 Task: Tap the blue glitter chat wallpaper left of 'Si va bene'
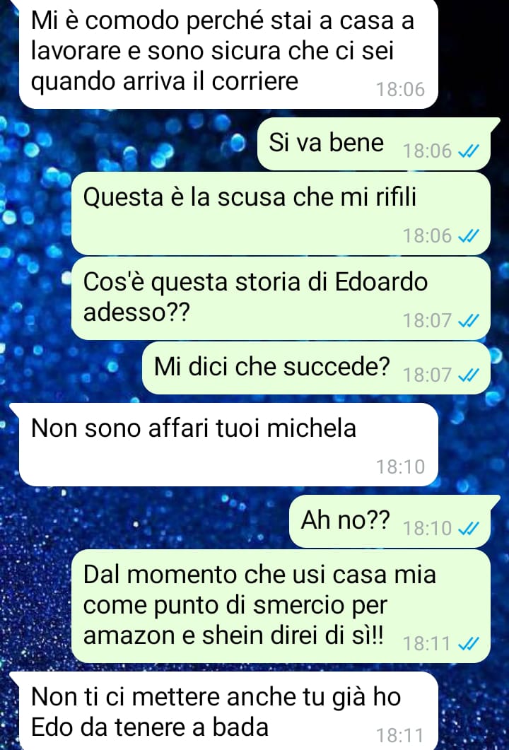(129, 143)
